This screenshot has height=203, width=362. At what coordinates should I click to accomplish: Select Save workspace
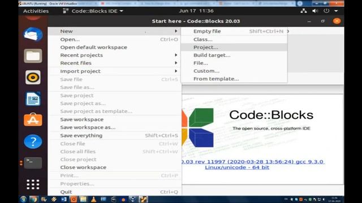pos(115,120)
